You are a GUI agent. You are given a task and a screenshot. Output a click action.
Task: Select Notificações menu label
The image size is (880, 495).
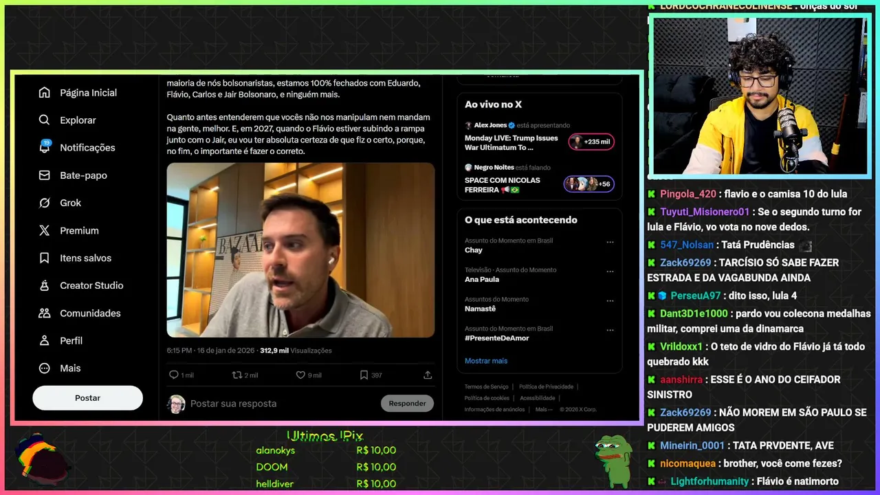(87, 148)
